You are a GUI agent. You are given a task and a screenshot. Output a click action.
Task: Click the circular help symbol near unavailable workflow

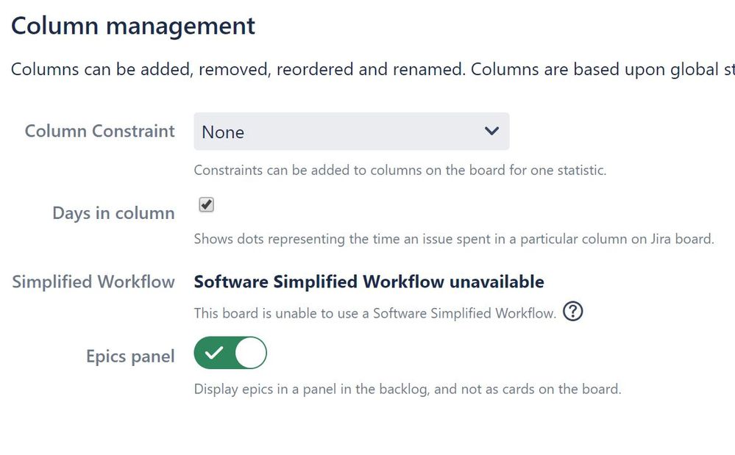coord(572,312)
